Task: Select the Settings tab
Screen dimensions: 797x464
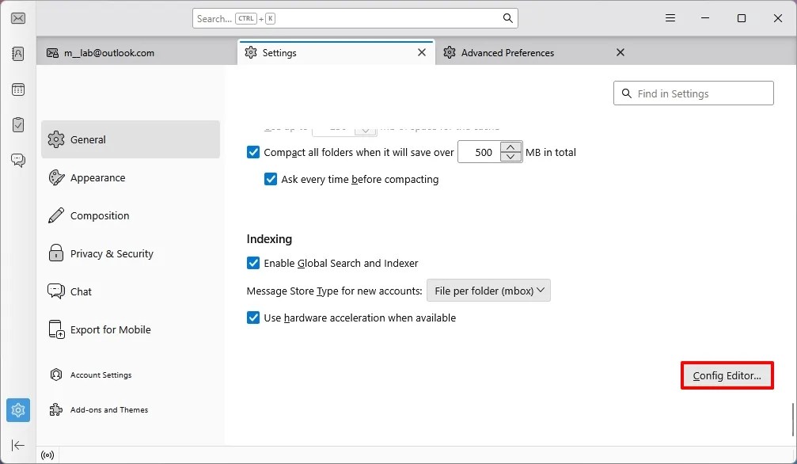Action: [x=336, y=53]
